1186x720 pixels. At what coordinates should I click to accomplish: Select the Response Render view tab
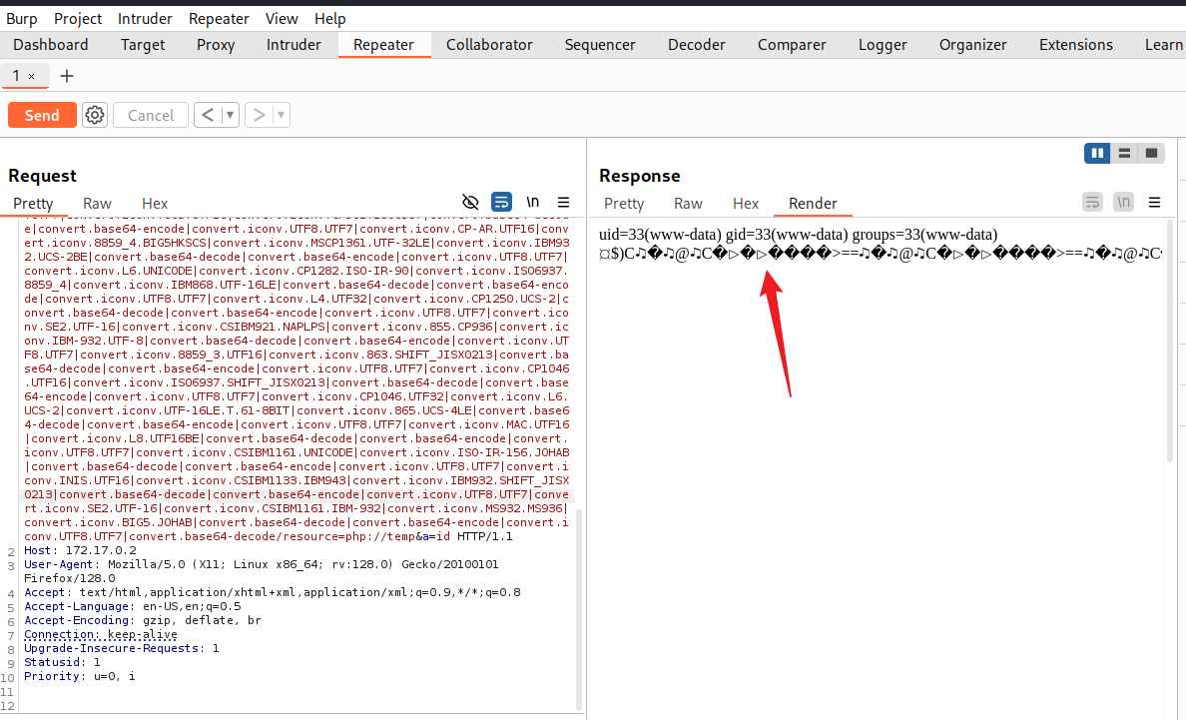[813, 204]
